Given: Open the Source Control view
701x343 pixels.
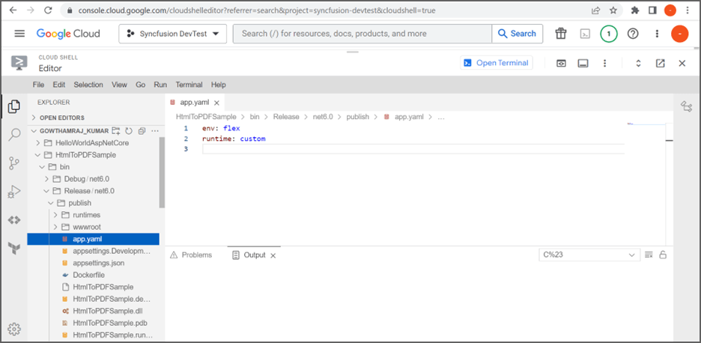Looking at the screenshot, I should (14, 163).
